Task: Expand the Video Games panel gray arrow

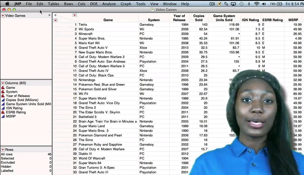Action: [50, 16]
